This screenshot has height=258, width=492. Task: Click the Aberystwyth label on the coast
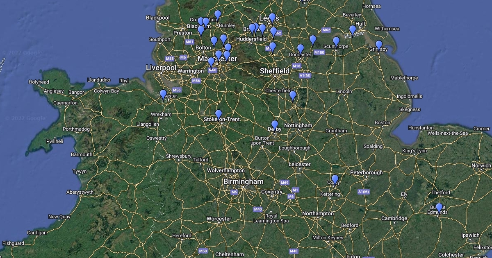click(x=80, y=192)
